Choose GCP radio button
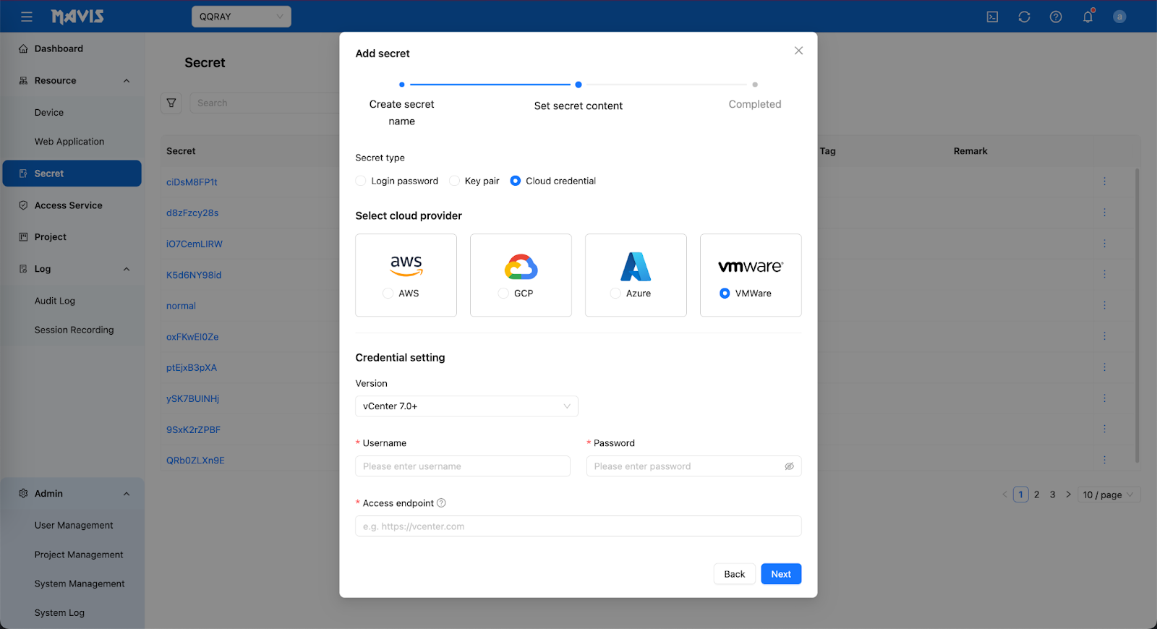The height and width of the screenshot is (629, 1157). coord(503,294)
